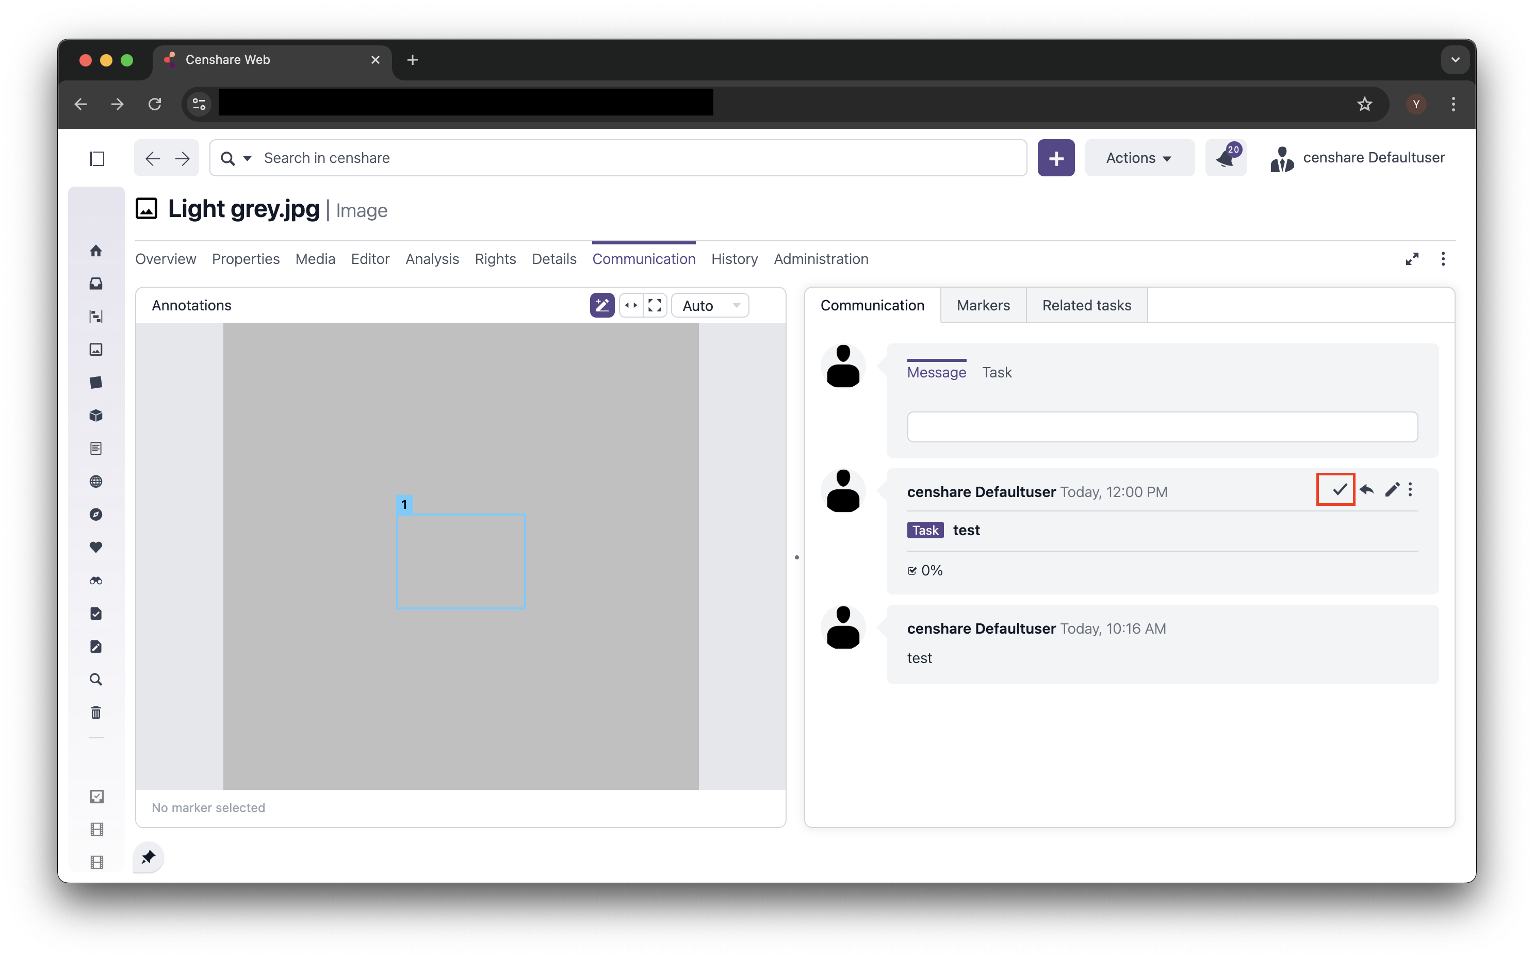Select marker 1 rectangle on image
The height and width of the screenshot is (959, 1534).
(461, 560)
